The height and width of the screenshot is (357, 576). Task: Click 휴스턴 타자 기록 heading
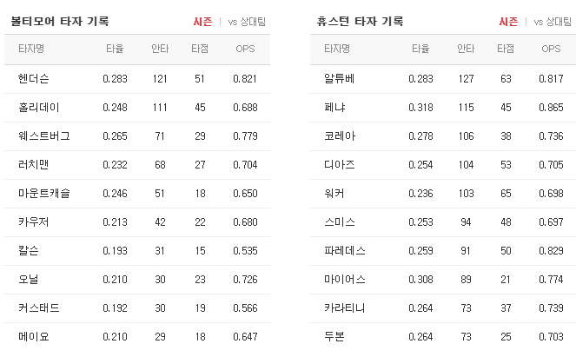360,22
